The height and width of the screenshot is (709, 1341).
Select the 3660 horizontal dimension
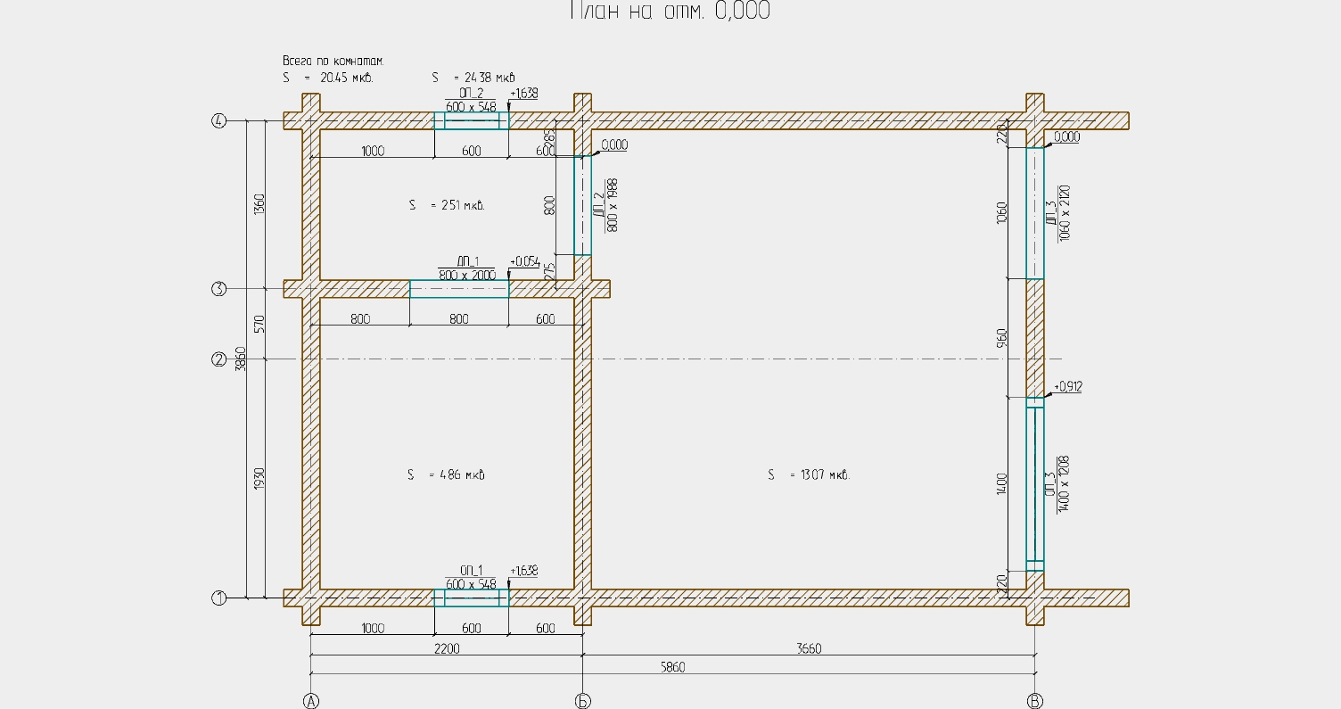tap(808, 649)
